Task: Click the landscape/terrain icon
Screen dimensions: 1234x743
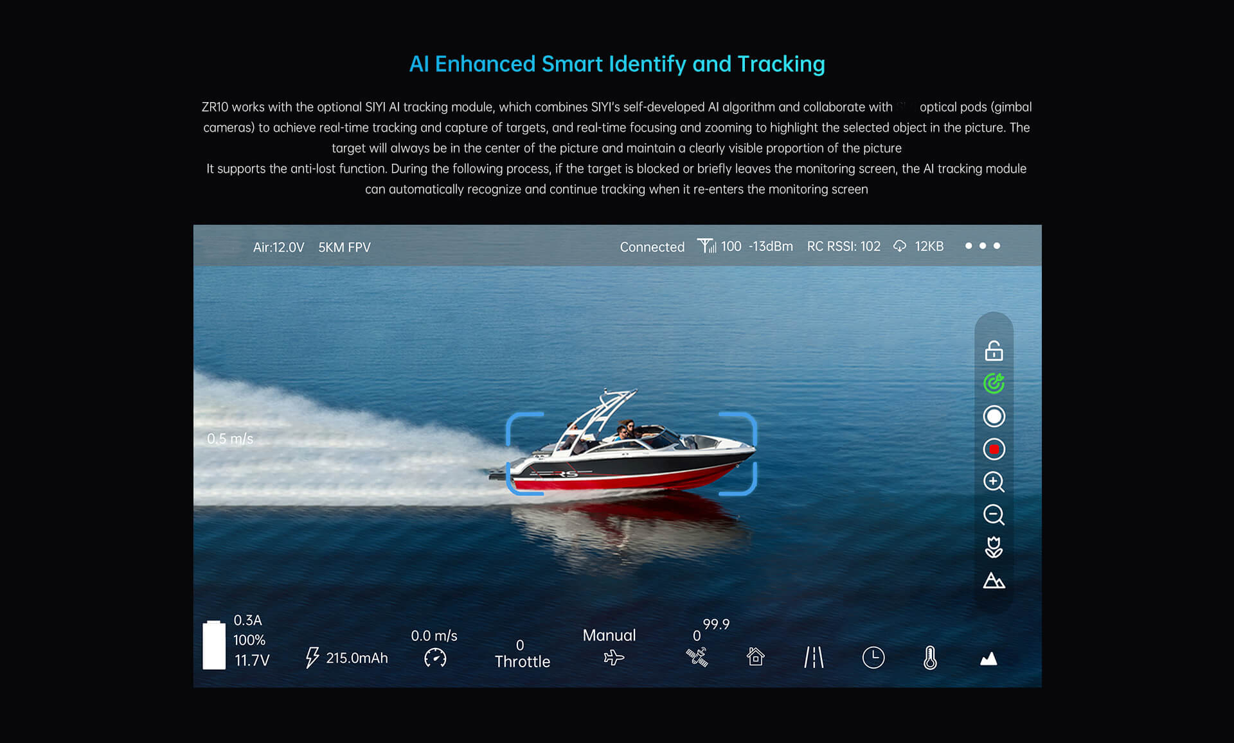Action: point(992,580)
